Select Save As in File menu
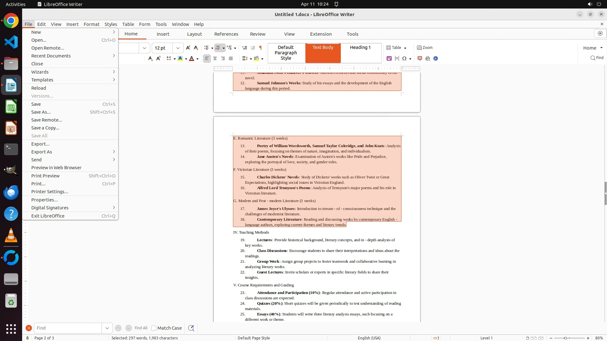The width and height of the screenshot is (607, 341). 41,112
